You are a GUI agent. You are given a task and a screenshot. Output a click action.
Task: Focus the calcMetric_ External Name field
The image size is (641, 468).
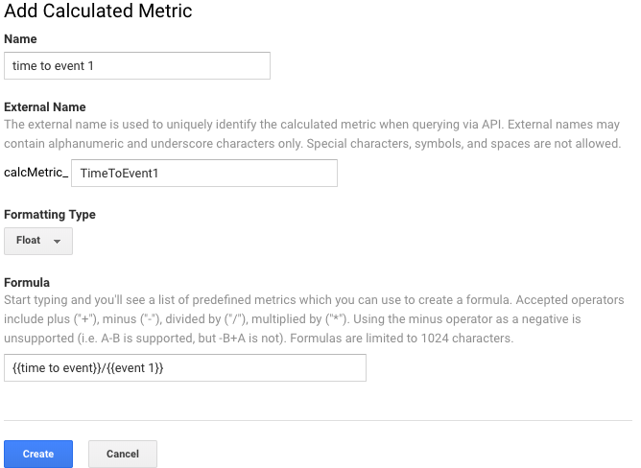coord(204,174)
